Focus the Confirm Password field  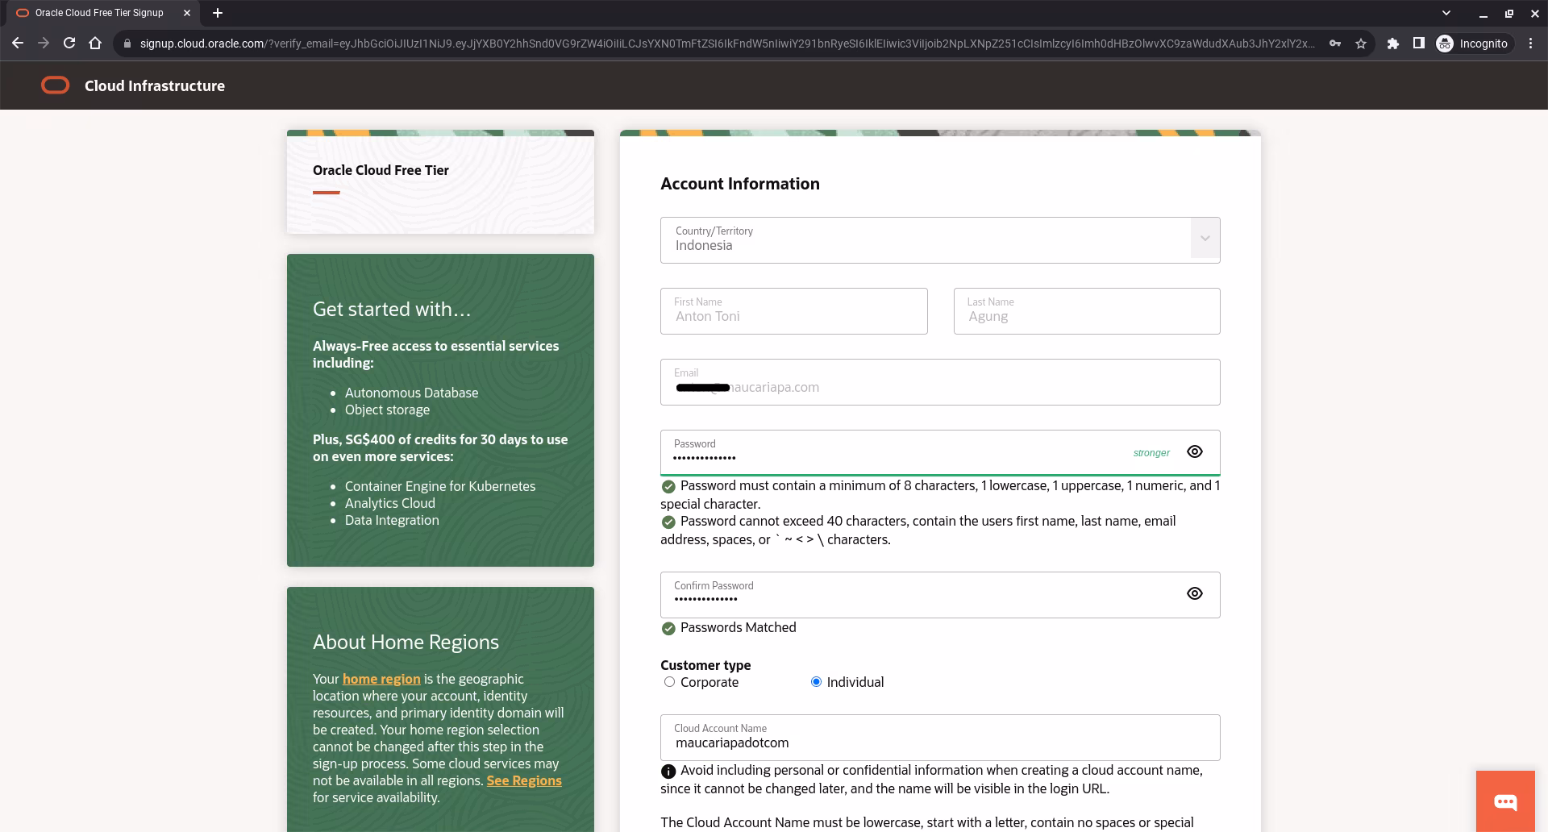coord(940,595)
